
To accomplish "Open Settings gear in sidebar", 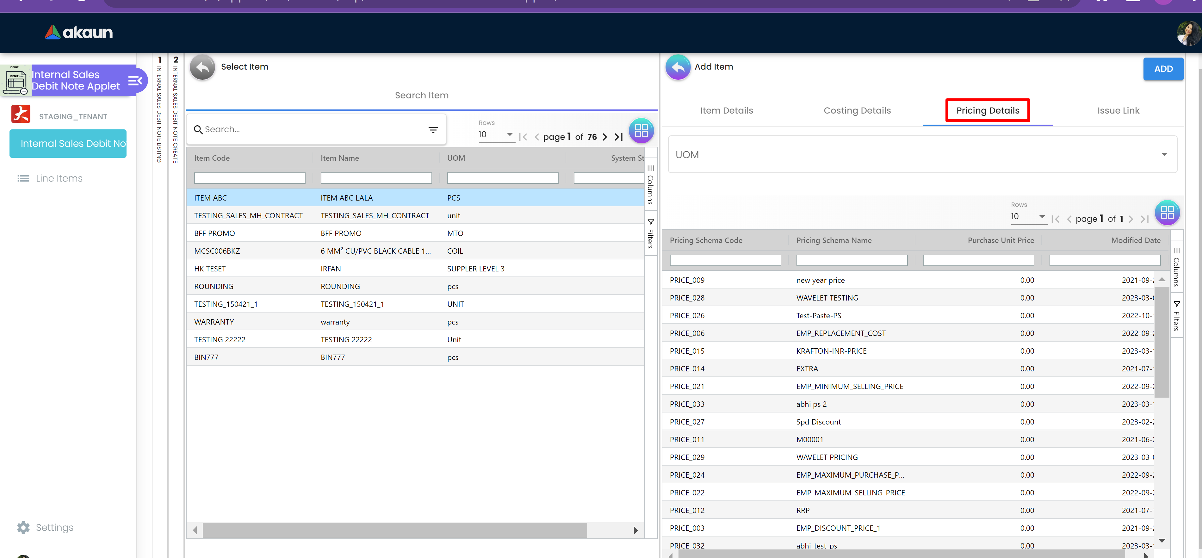I will pyautogui.click(x=23, y=527).
